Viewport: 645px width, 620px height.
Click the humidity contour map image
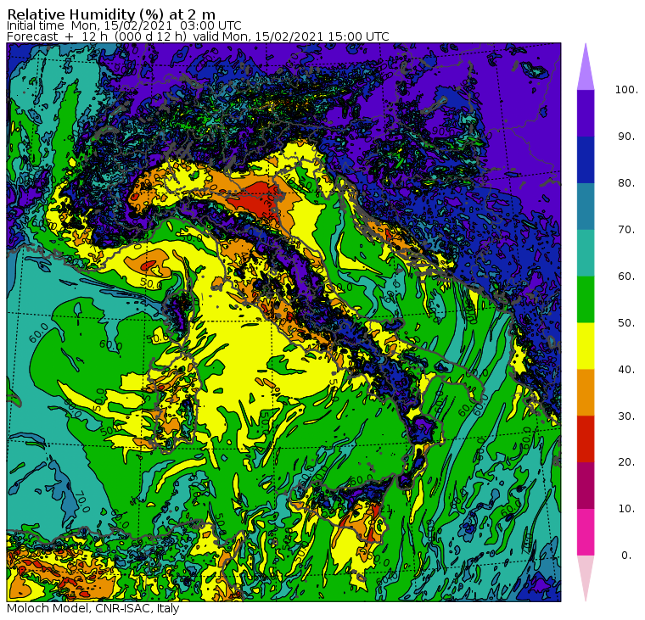click(x=283, y=322)
